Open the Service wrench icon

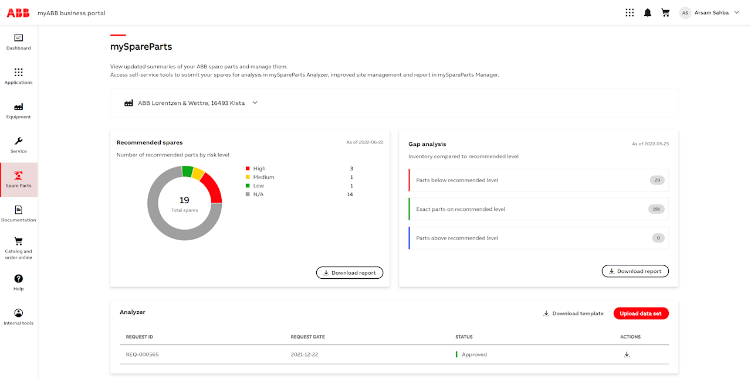(18, 141)
